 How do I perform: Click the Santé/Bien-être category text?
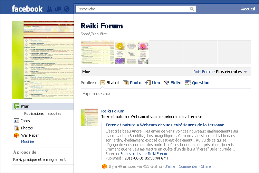94,34
